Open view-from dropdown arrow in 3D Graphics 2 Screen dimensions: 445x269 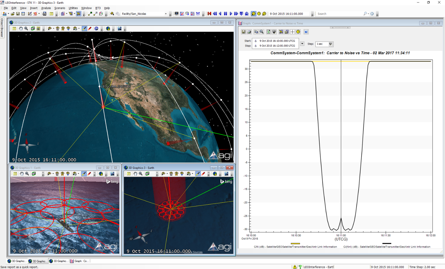point(54,29)
